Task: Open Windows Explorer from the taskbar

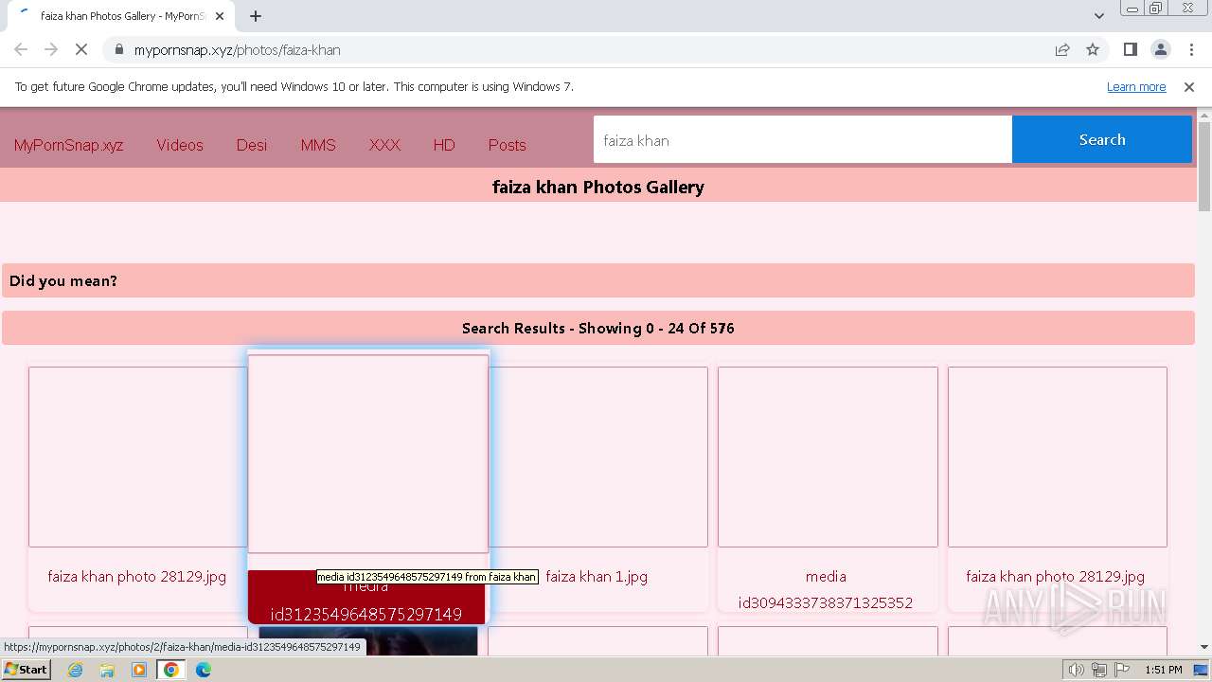Action: click(x=107, y=670)
